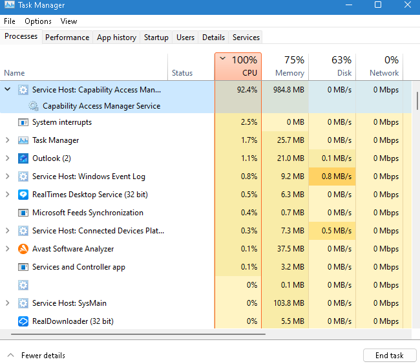The height and width of the screenshot is (364, 420).
Task: Switch to the Users tab
Action: (x=185, y=37)
